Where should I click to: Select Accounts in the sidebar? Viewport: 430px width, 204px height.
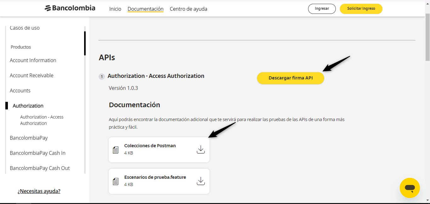(x=20, y=90)
